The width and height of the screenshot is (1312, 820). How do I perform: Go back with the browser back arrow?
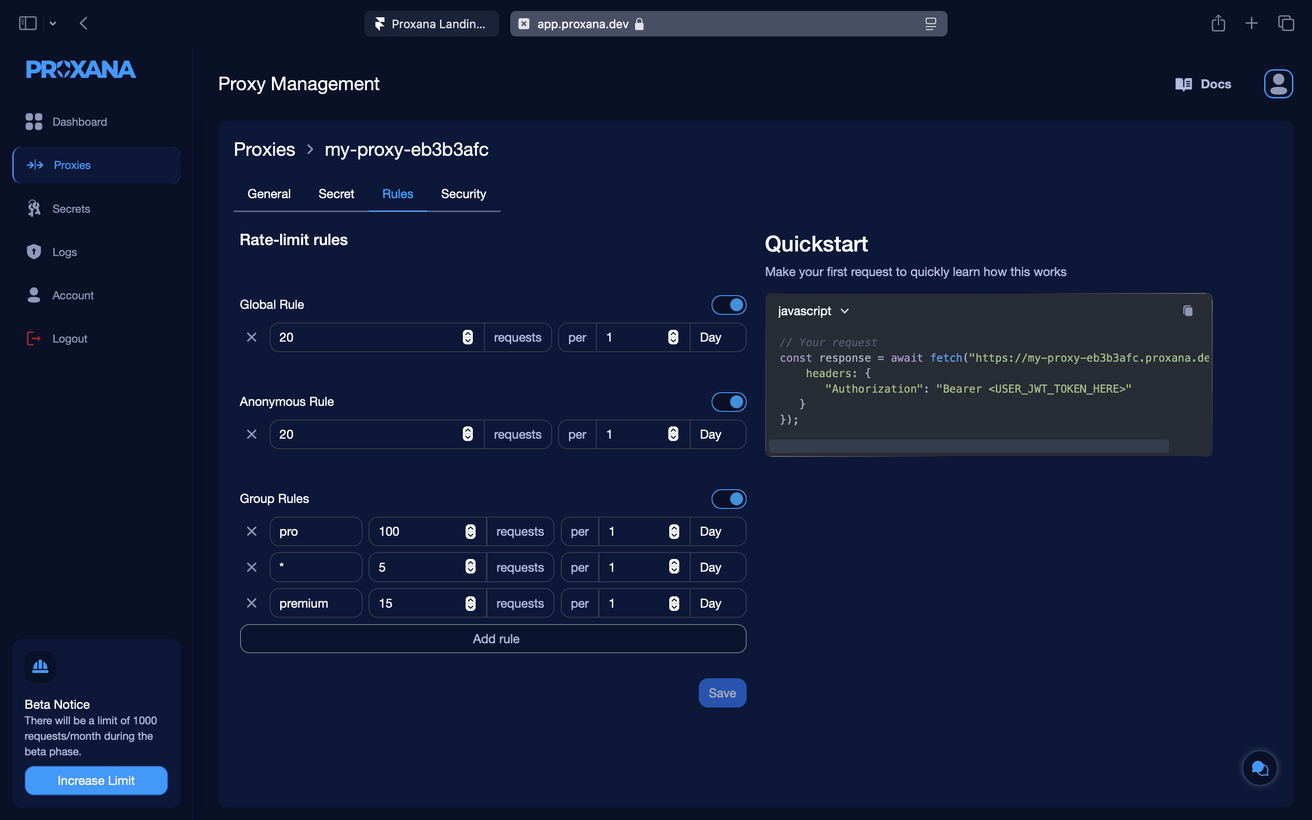coord(83,23)
